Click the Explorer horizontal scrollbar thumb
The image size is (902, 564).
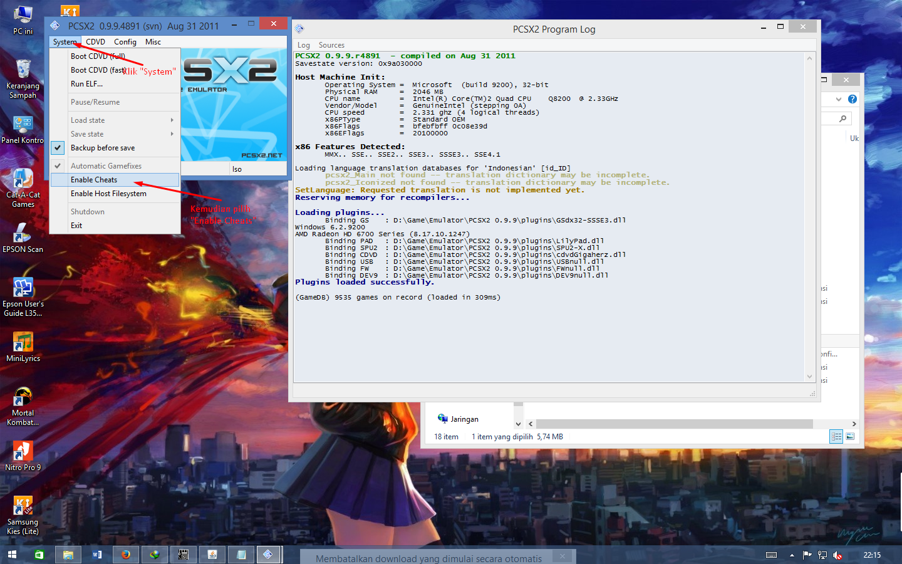click(675, 424)
